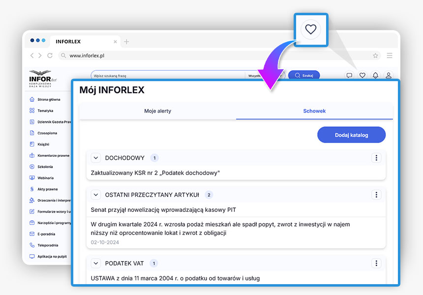Reload the page in browser
This screenshot has height=295, width=423.
[x=50, y=56]
